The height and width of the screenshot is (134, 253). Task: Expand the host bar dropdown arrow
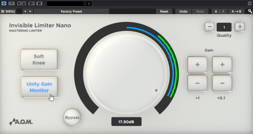(x=249, y=4)
